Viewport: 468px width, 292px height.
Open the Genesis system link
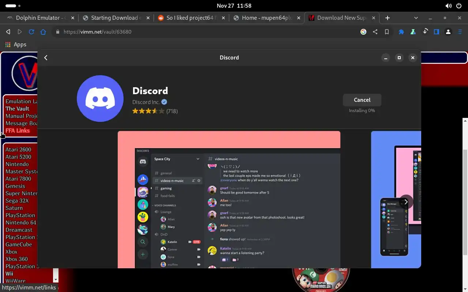pos(15,186)
